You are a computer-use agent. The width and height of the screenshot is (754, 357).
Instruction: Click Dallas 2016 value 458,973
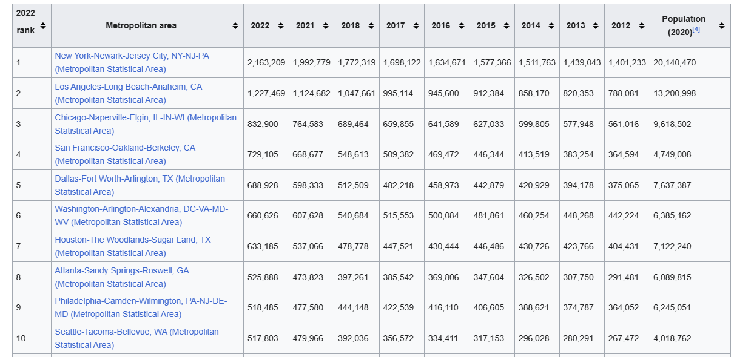pos(443,185)
